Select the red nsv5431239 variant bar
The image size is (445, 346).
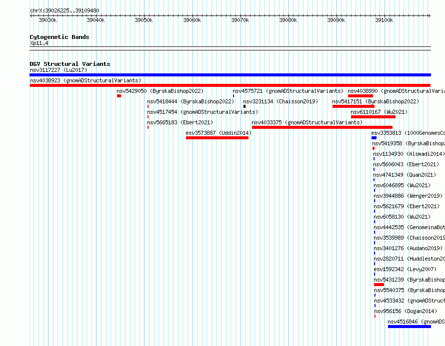(x=379, y=285)
